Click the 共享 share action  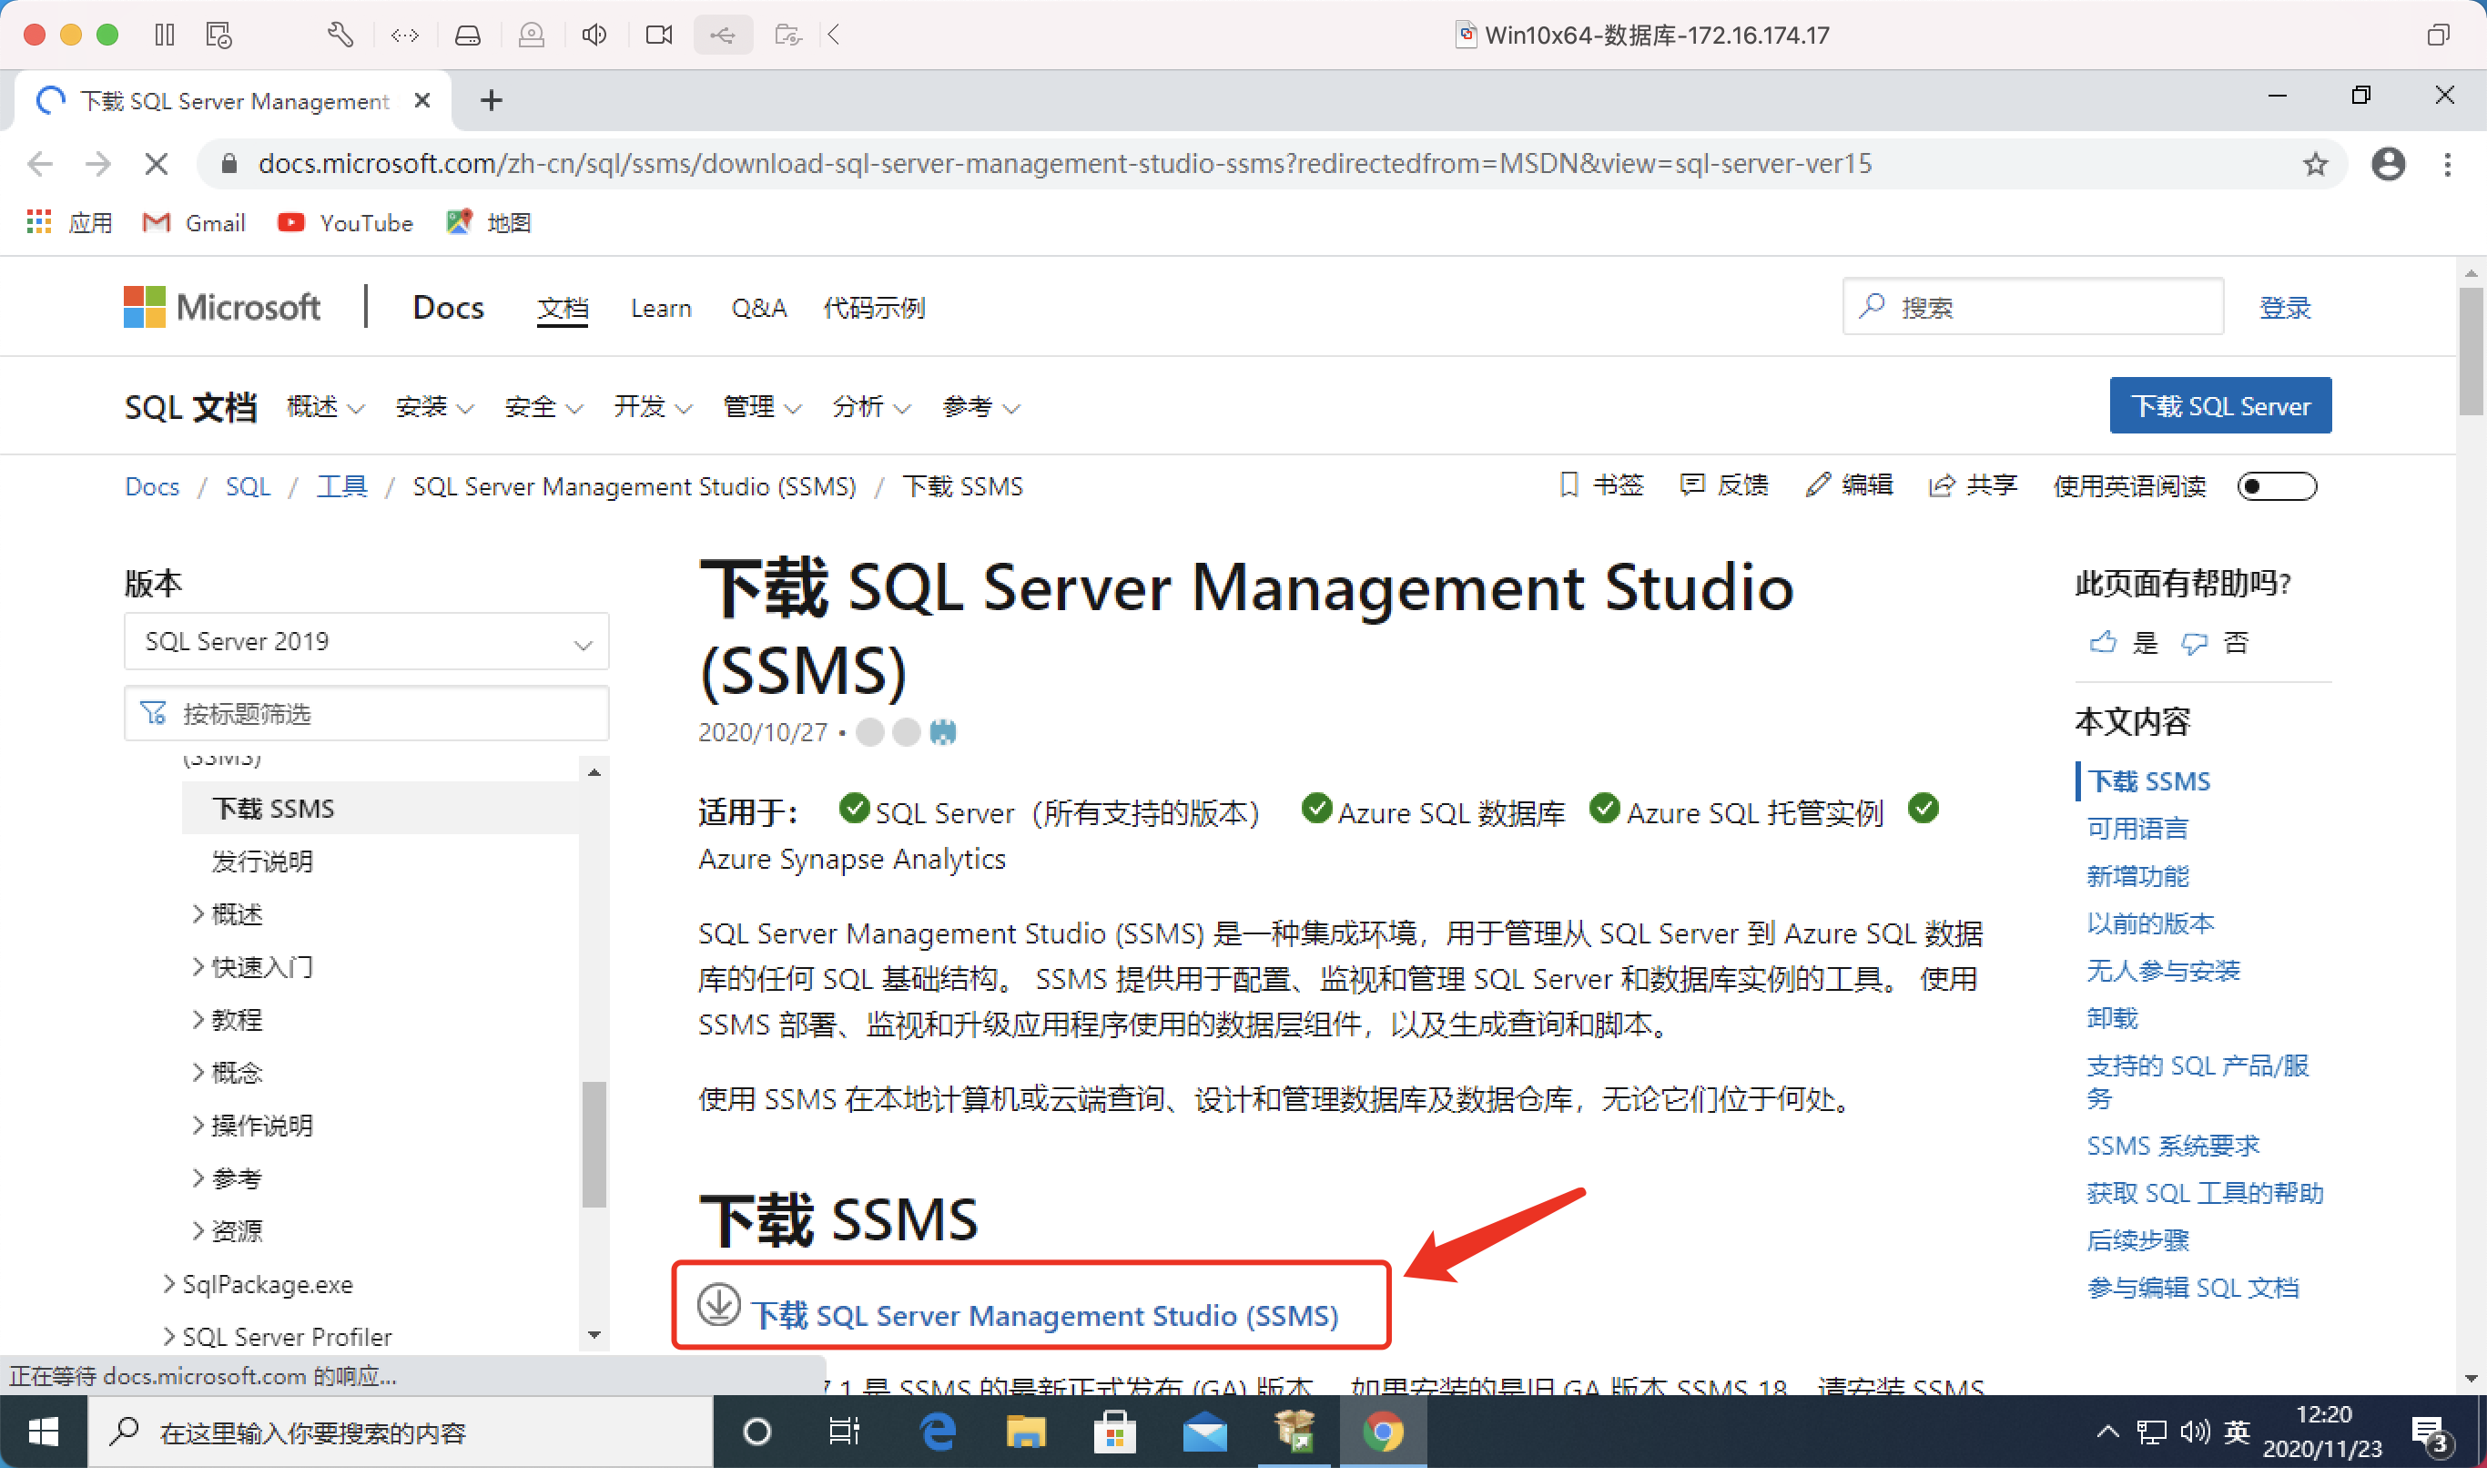click(1973, 484)
